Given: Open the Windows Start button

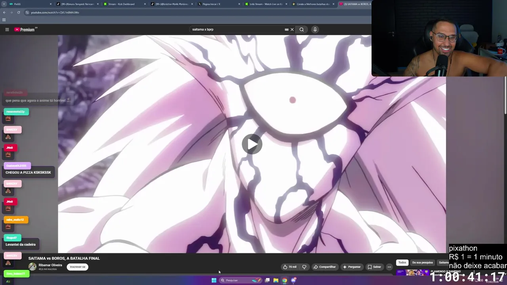Looking at the screenshot, I should coord(214,280).
